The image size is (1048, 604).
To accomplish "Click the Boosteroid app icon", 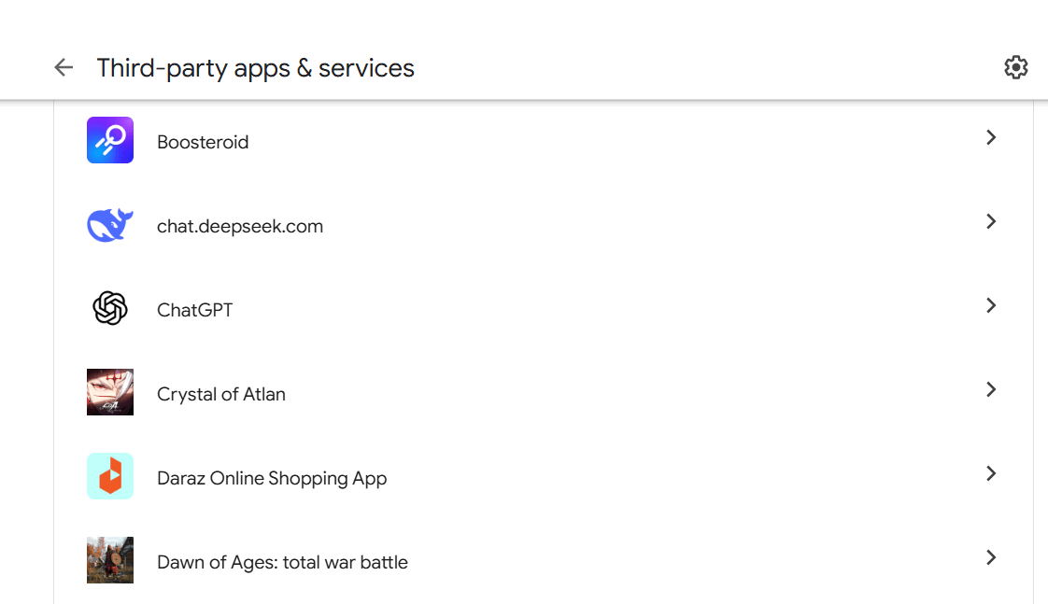I will (x=110, y=140).
